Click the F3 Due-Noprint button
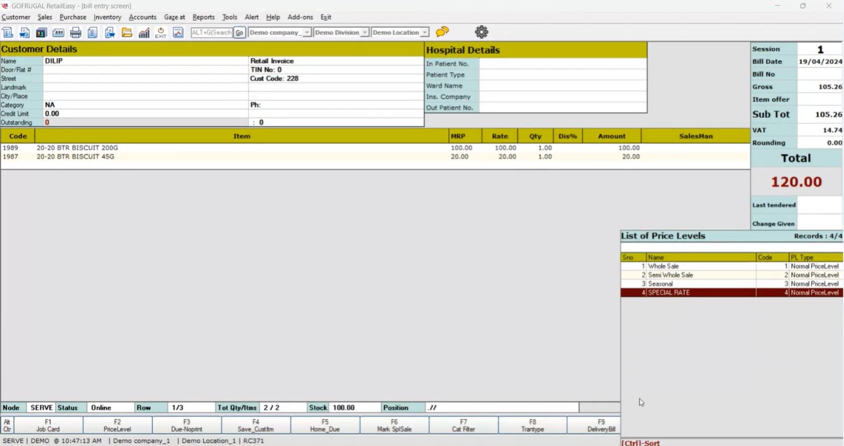The height and width of the screenshot is (446, 844). (x=187, y=425)
